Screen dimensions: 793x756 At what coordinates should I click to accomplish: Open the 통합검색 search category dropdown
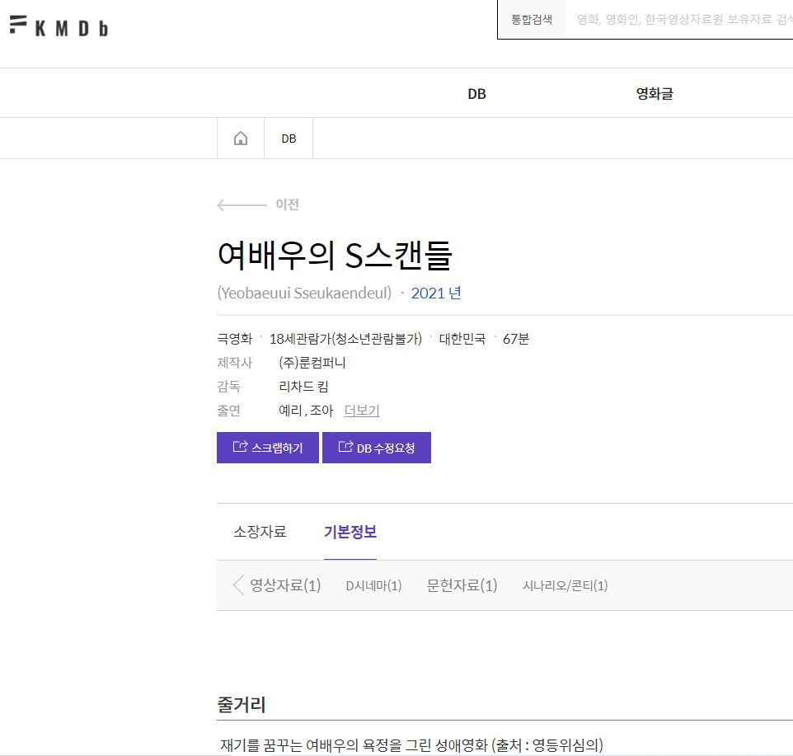[532, 19]
